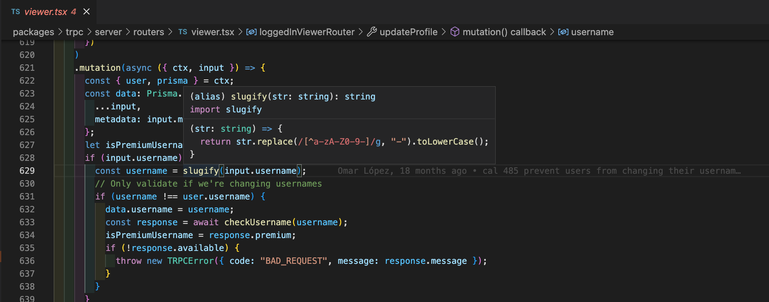The height and width of the screenshot is (302, 769).
Task: Click the variable icon beside loggedInViewerRouter
Action: [251, 32]
